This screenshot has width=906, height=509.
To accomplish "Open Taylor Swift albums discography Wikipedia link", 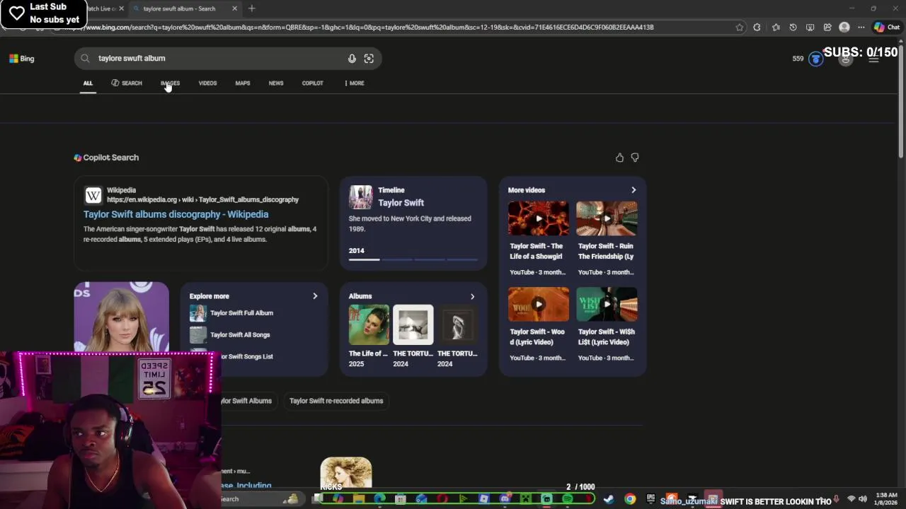I will [176, 214].
